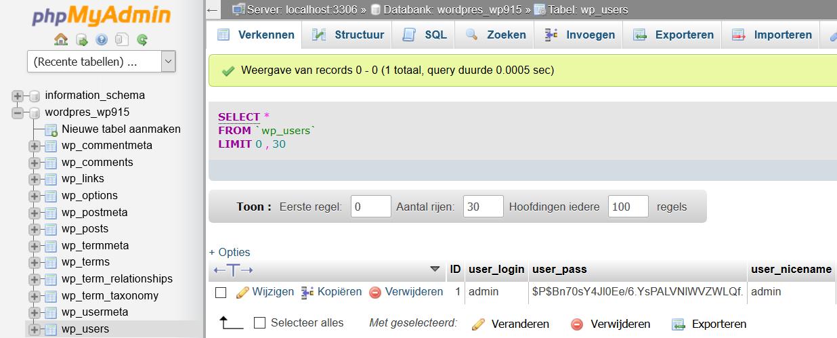Click the pencil icon next to Wijzigen

[x=242, y=293]
